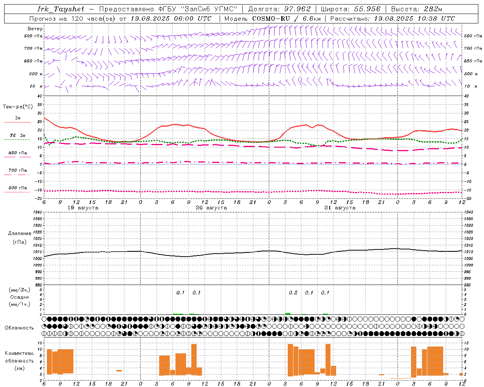The width and height of the screenshot is (484, 387).
Task: Select the (мм/3ч.) precipitation unit label
Action: pyautogui.click(x=20, y=290)
